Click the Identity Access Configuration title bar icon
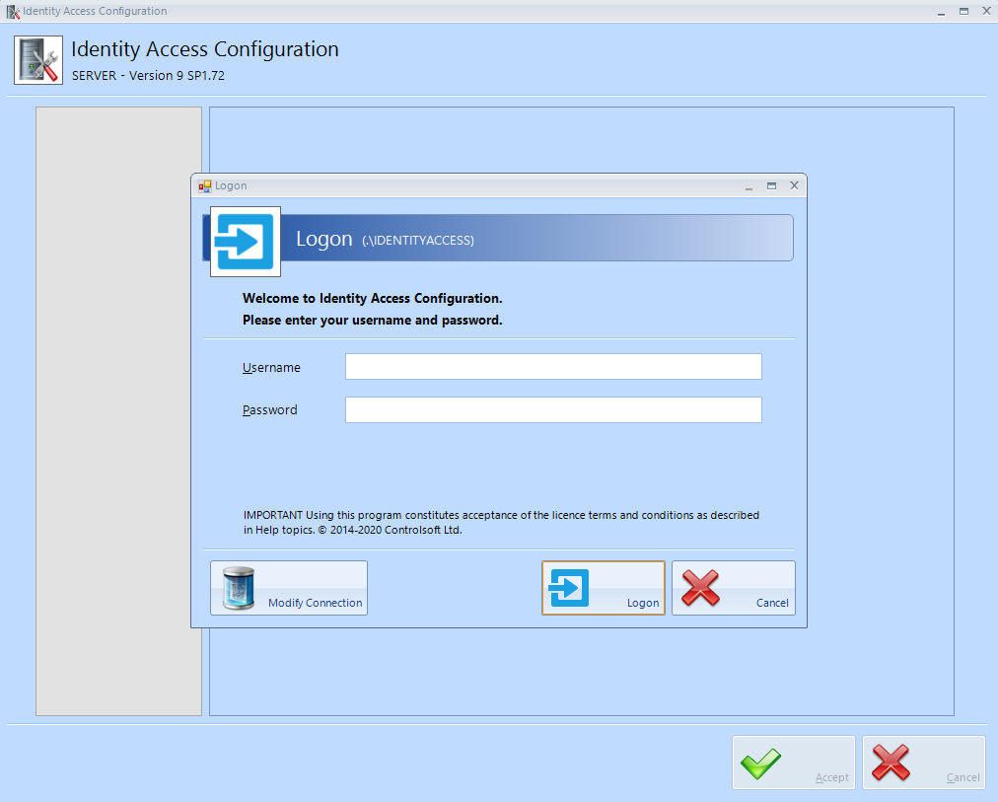The height and width of the screenshot is (802, 998). [13, 12]
